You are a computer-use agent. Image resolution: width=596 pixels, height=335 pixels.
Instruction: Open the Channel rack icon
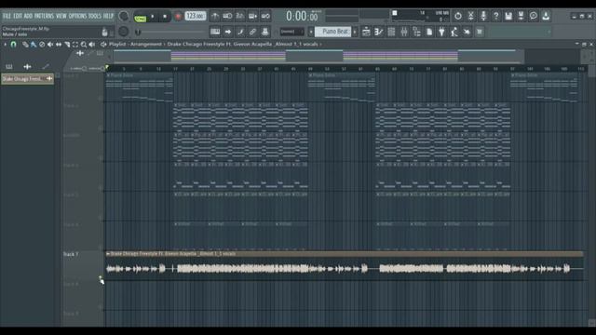coord(391,32)
